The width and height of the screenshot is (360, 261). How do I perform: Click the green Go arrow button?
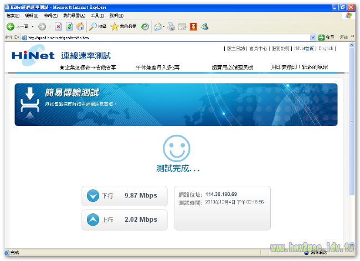pyautogui.click(x=321, y=38)
